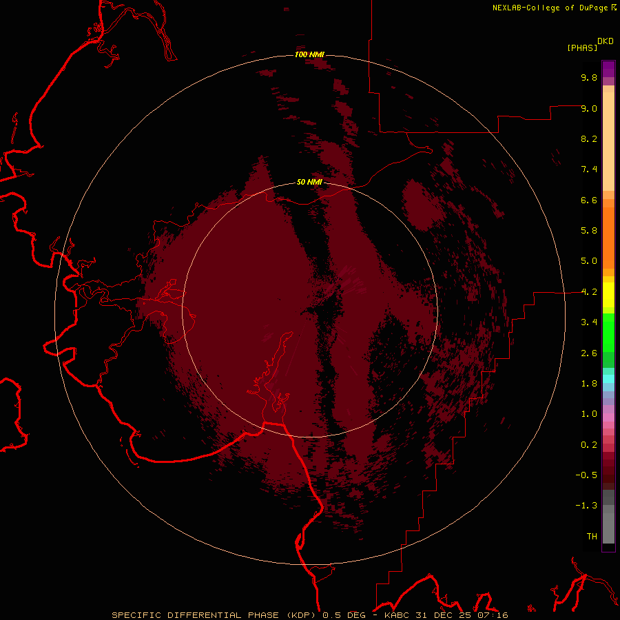Click the TH threshold label
Viewport: 620px width, 620px height.
(x=592, y=537)
